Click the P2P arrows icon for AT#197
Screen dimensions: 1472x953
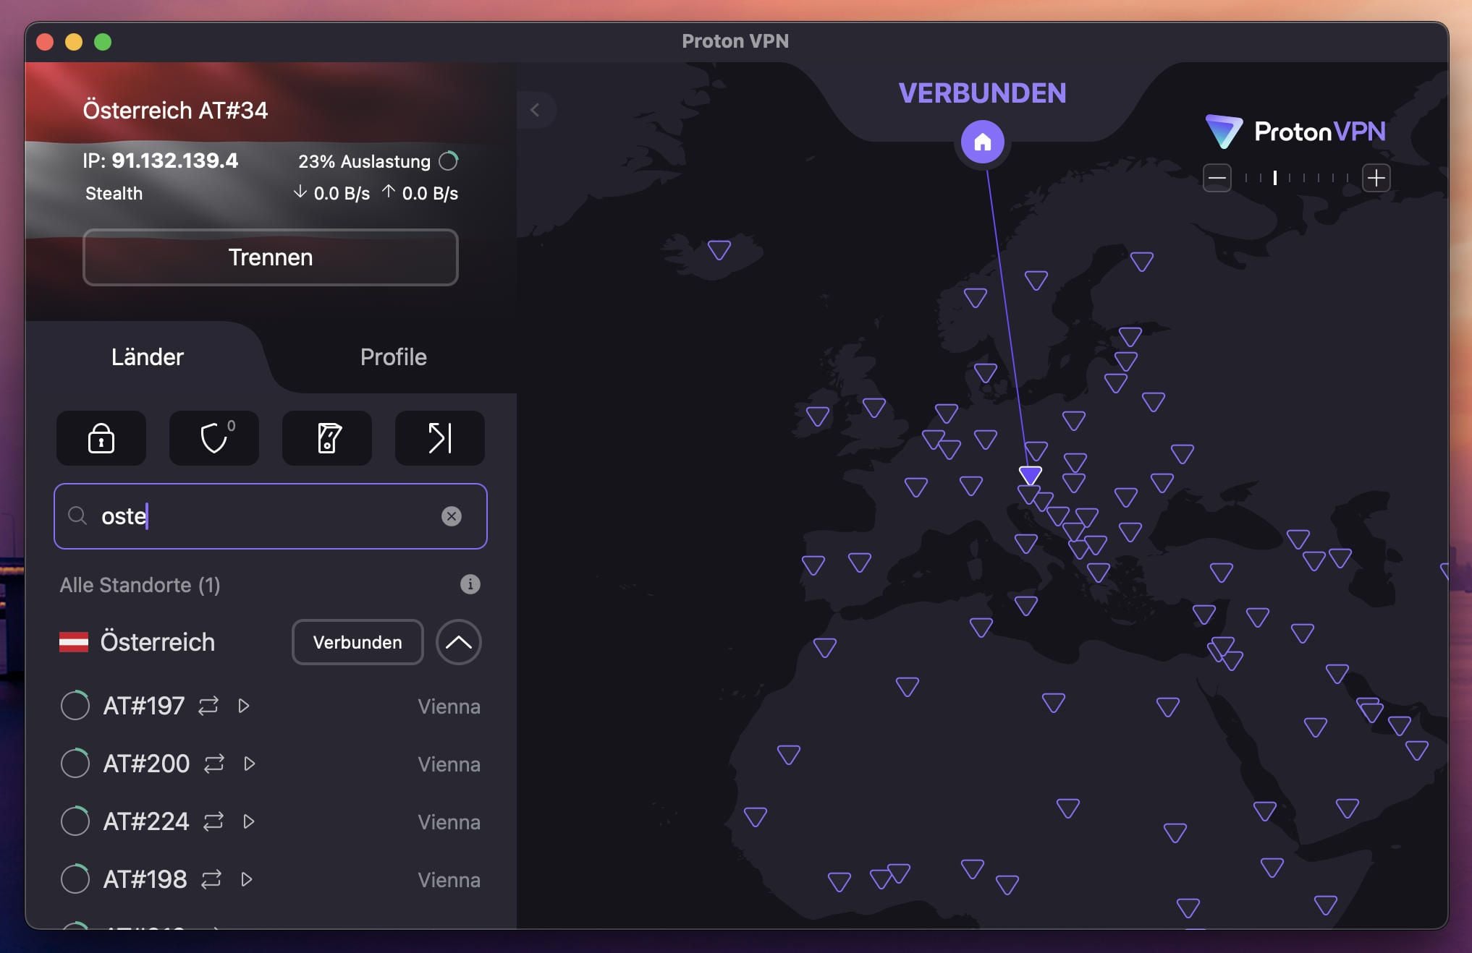(x=208, y=706)
